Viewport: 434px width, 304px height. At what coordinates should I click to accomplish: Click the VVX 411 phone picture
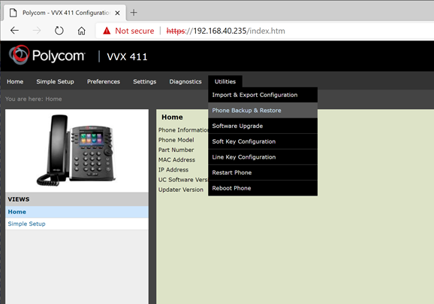pyautogui.click(x=75, y=150)
